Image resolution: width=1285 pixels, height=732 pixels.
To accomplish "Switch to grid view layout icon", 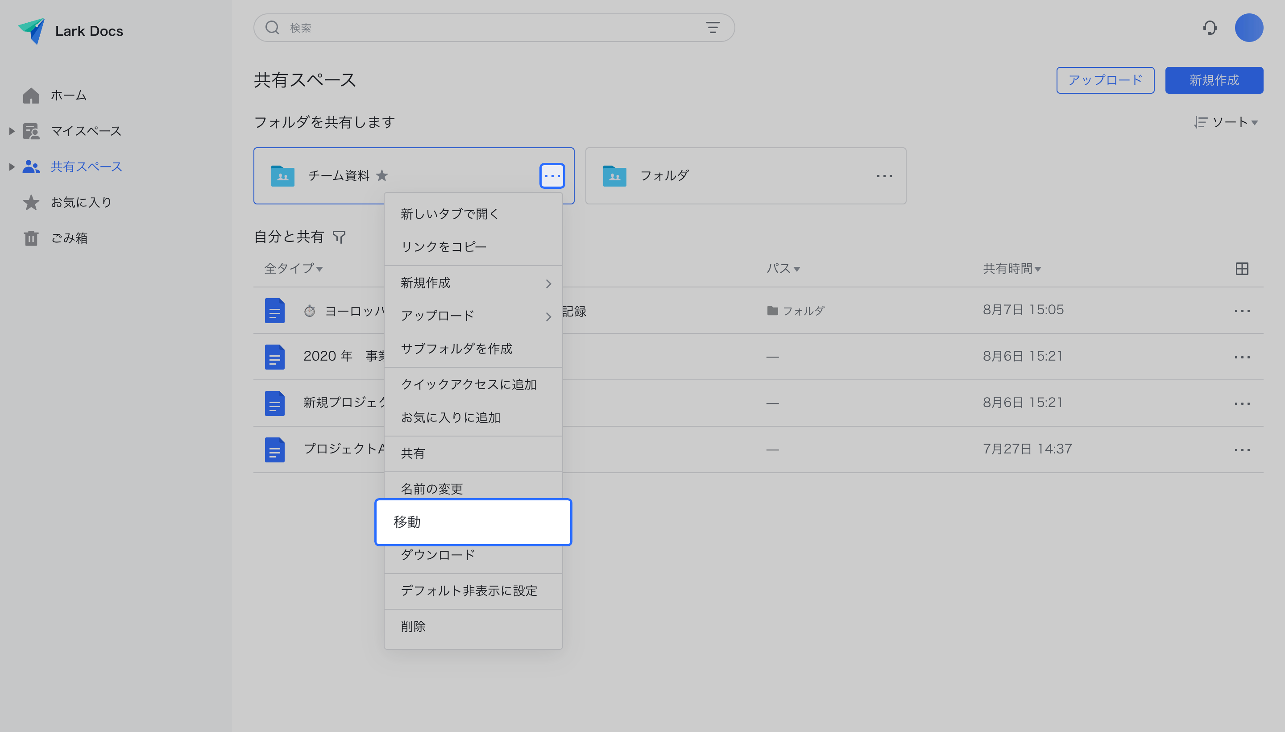I will point(1241,269).
